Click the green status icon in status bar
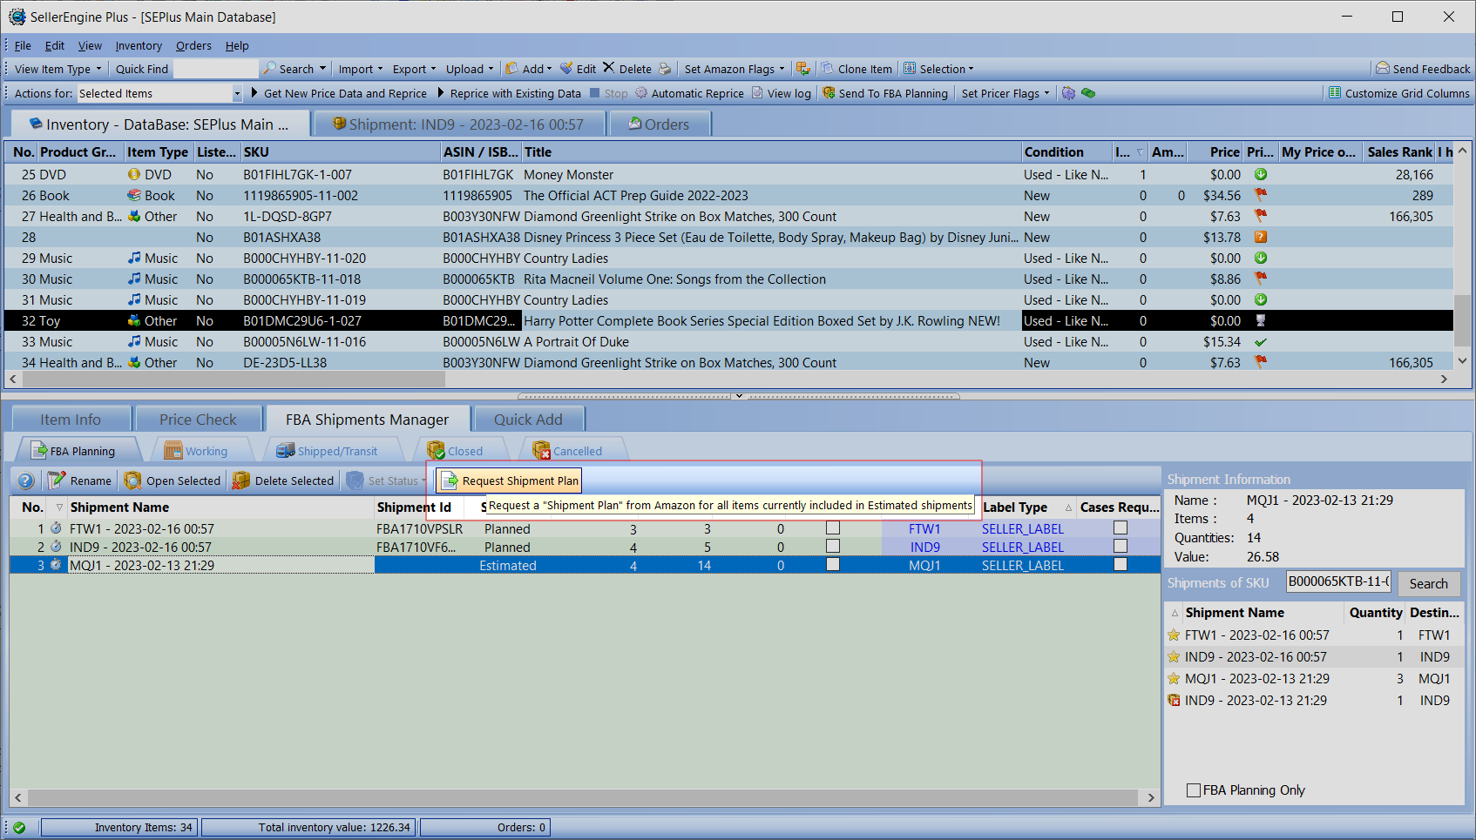Screen dimensions: 1476x840 click(x=19, y=828)
